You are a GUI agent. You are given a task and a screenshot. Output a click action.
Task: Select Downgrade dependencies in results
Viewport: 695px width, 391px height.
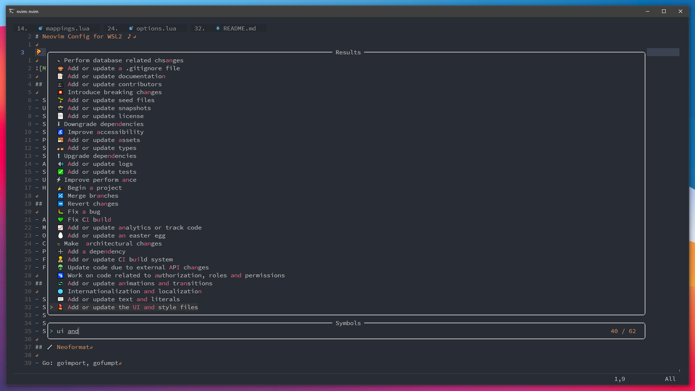click(x=104, y=124)
